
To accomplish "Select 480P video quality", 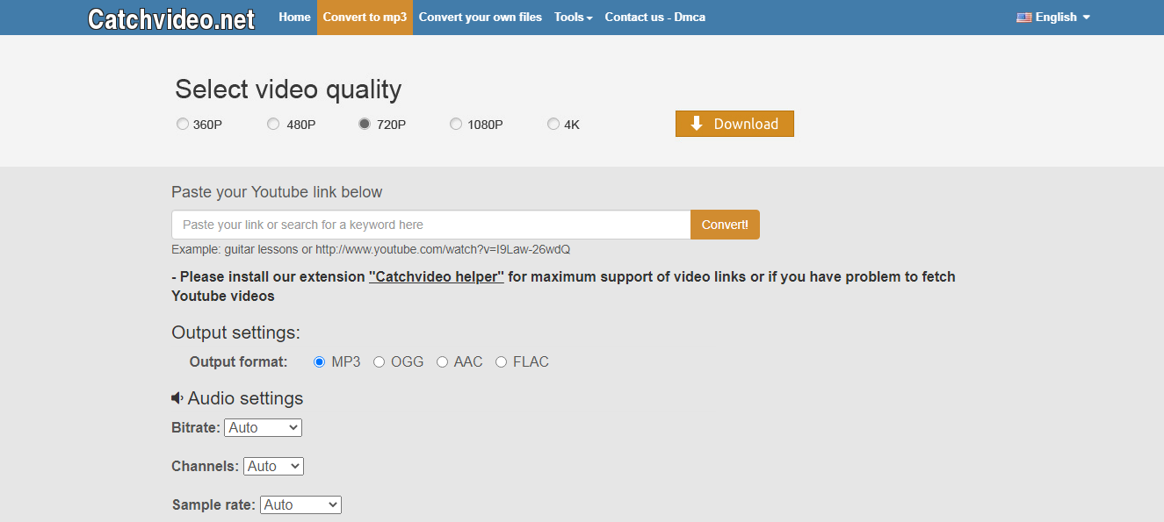I will 273,124.
